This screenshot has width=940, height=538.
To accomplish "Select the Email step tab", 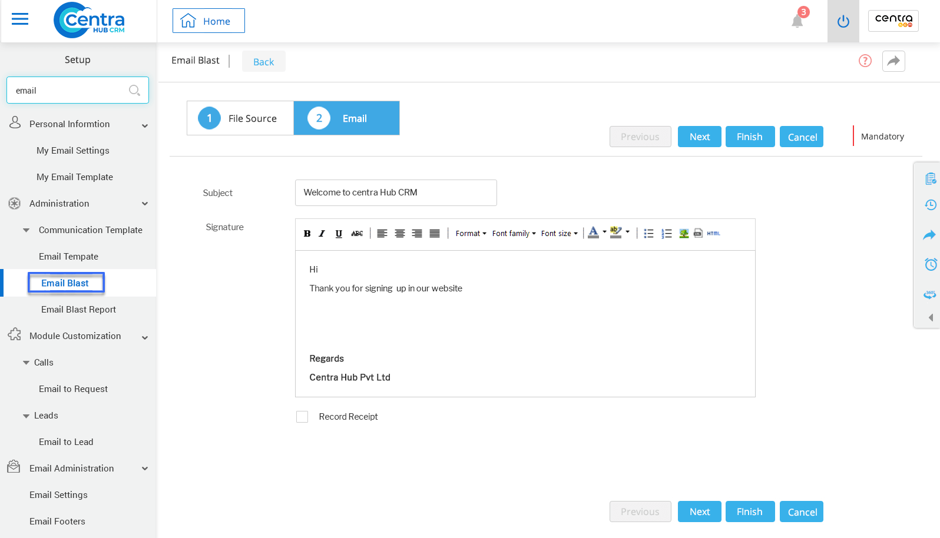I will (346, 118).
